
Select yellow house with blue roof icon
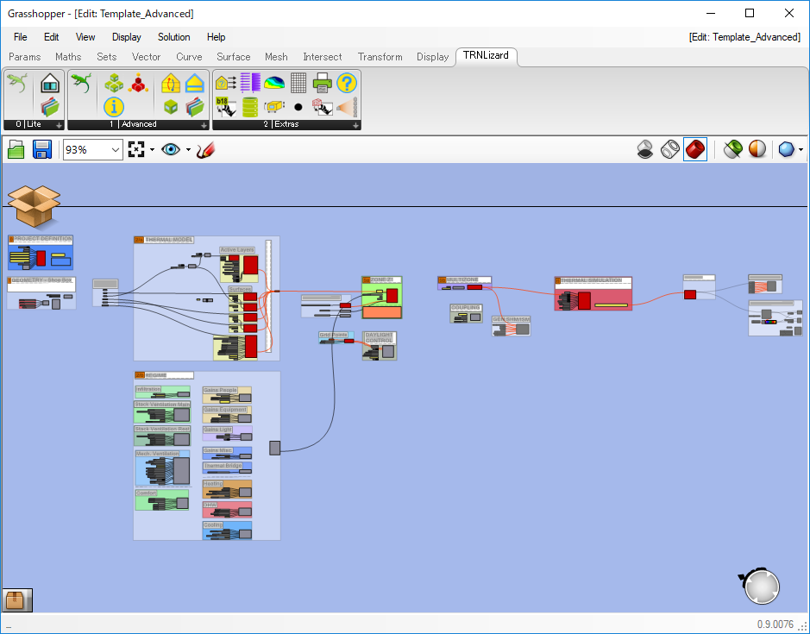(195, 83)
